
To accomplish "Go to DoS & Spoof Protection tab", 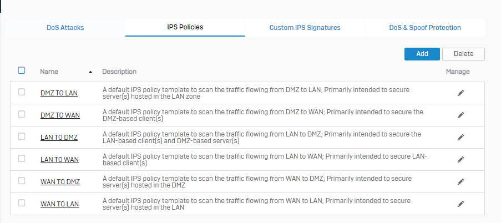I will pyautogui.click(x=425, y=27).
